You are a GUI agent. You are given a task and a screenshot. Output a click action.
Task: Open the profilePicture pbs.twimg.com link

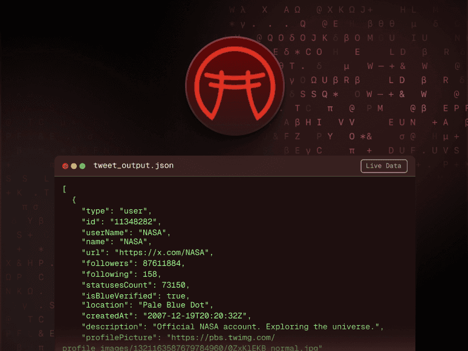[x=192, y=343]
